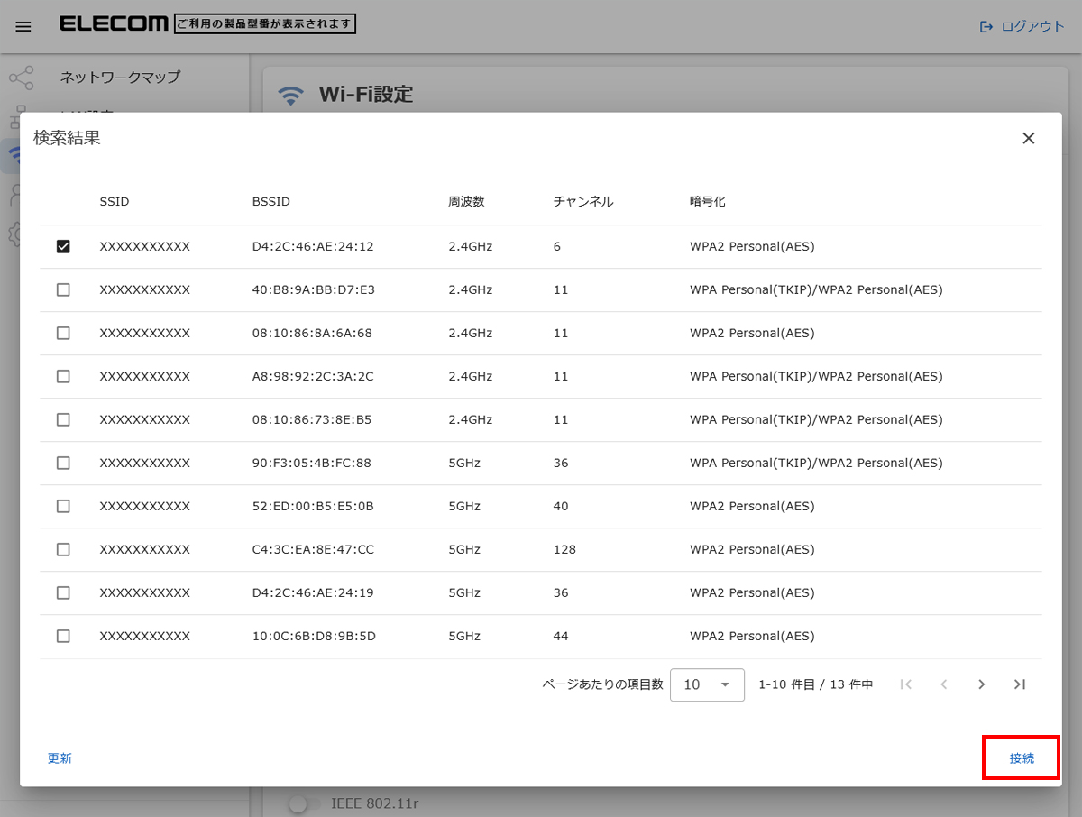Click the 更新 refresh button
Viewport: 1082px width, 817px height.
tap(60, 758)
